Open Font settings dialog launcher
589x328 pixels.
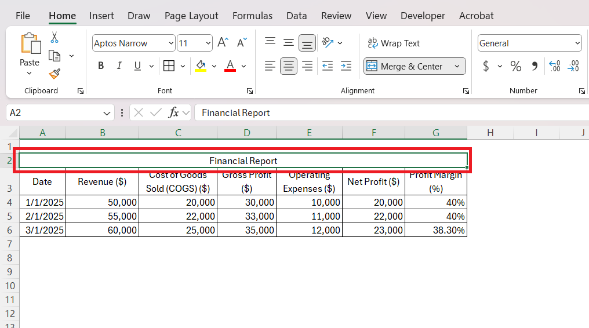click(250, 91)
